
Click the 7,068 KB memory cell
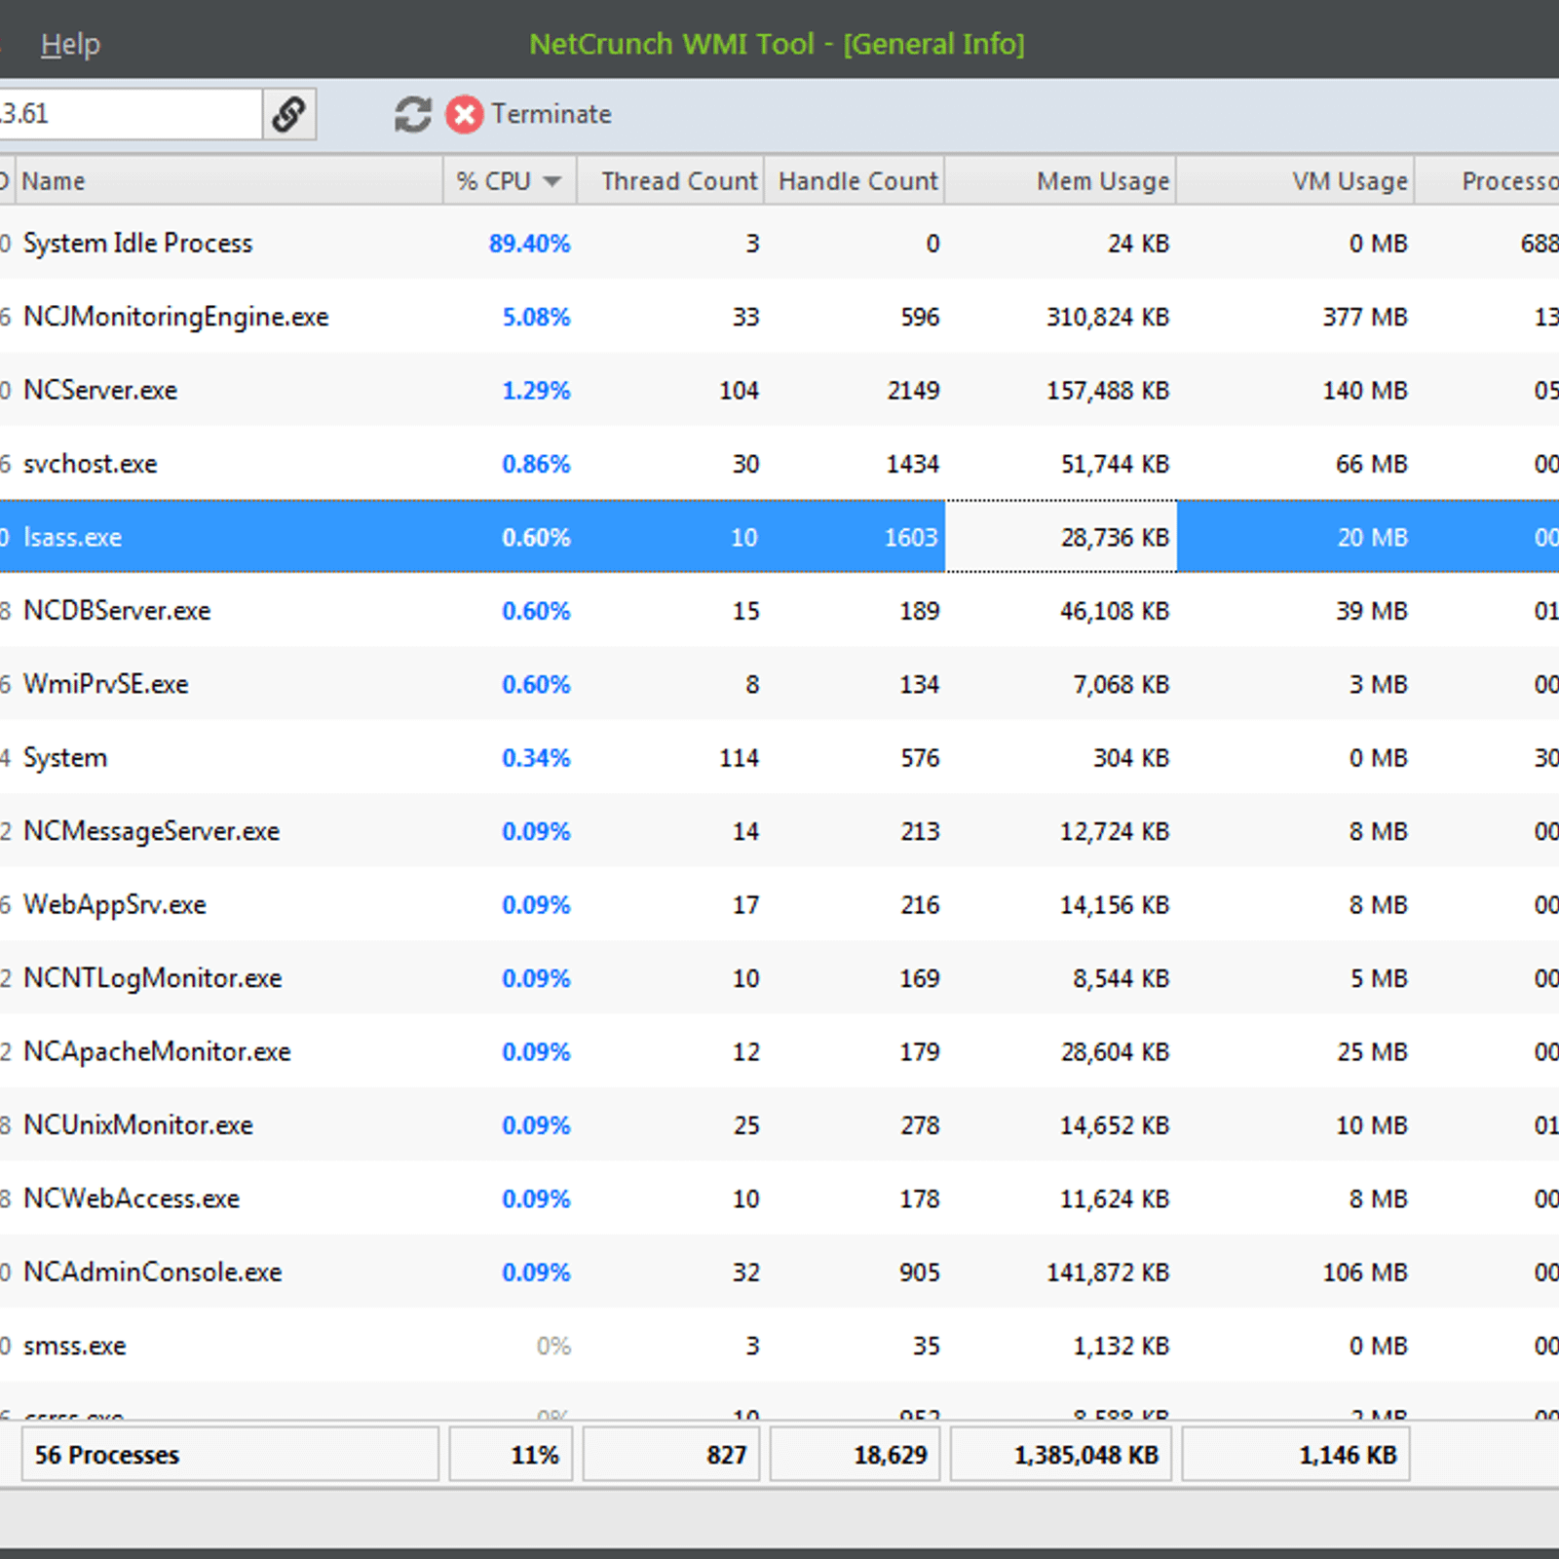(x=1122, y=684)
